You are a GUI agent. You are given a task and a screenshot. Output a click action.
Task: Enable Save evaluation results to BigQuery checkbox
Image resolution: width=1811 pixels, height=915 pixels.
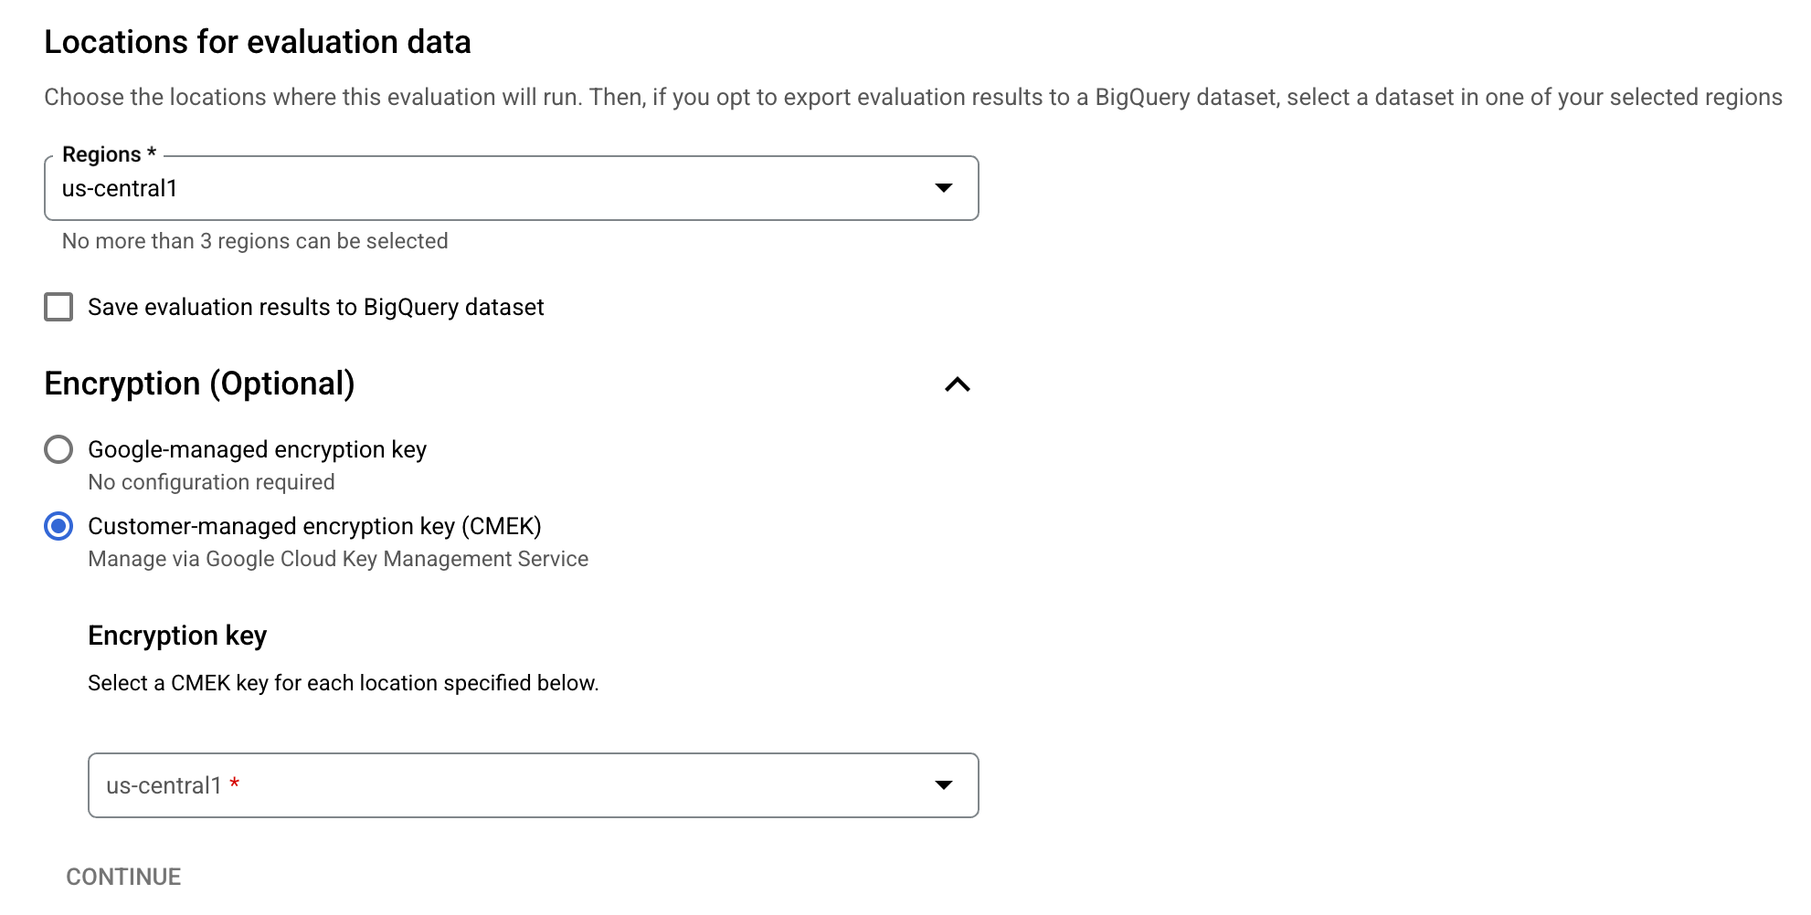point(58,307)
